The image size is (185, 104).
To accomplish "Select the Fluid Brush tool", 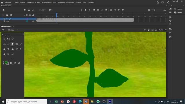I will (x=4, y=44).
